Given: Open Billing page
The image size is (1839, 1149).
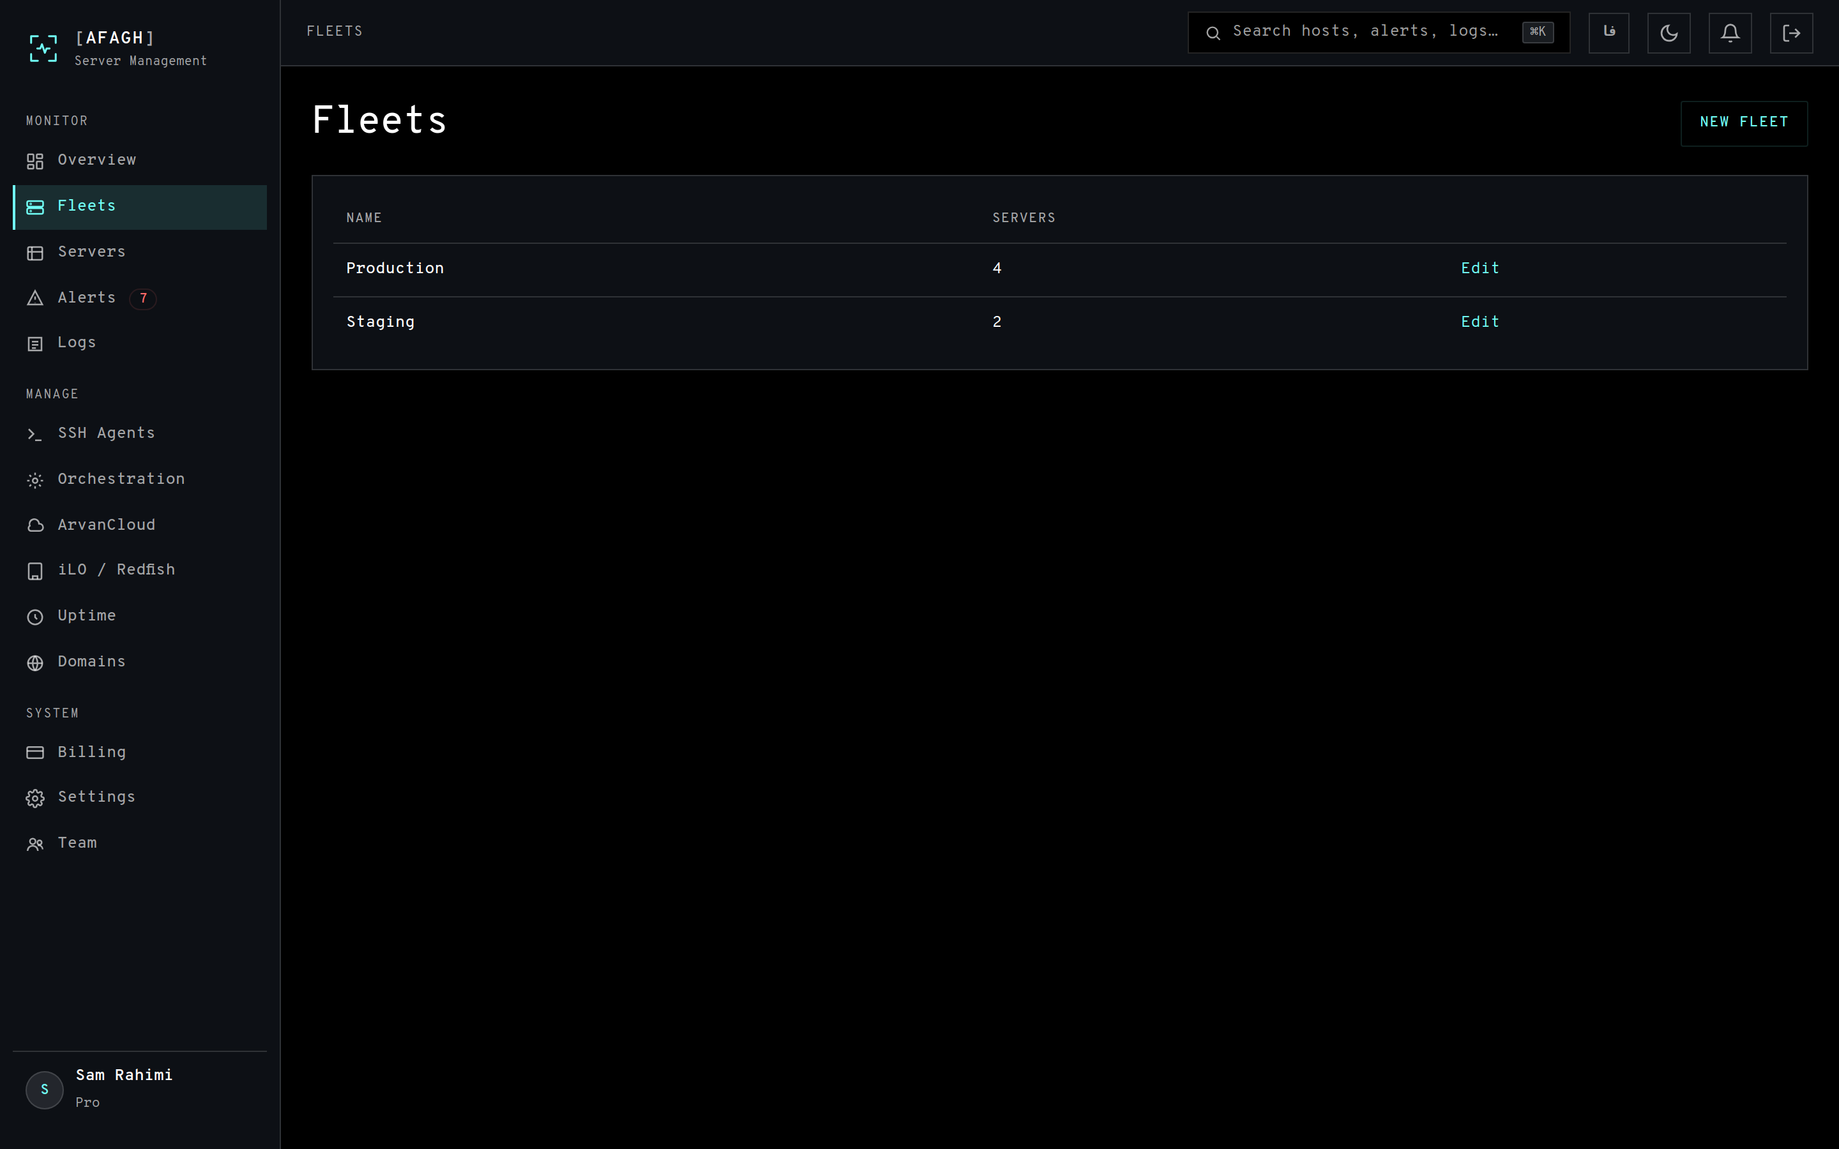Looking at the screenshot, I should (x=140, y=753).
